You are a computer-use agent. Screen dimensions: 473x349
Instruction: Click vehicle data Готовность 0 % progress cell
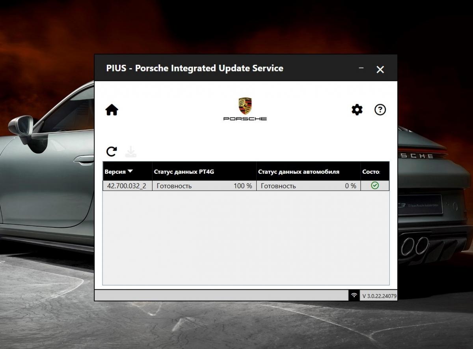(308, 186)
